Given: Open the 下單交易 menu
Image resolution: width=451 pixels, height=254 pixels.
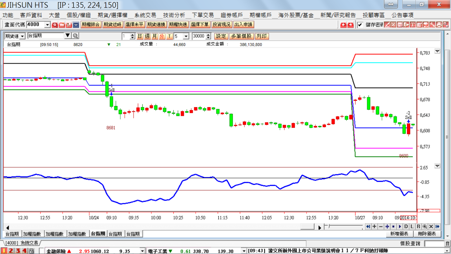Looking at the screenshot, I should pyautogui.click(x=203, y=15).
